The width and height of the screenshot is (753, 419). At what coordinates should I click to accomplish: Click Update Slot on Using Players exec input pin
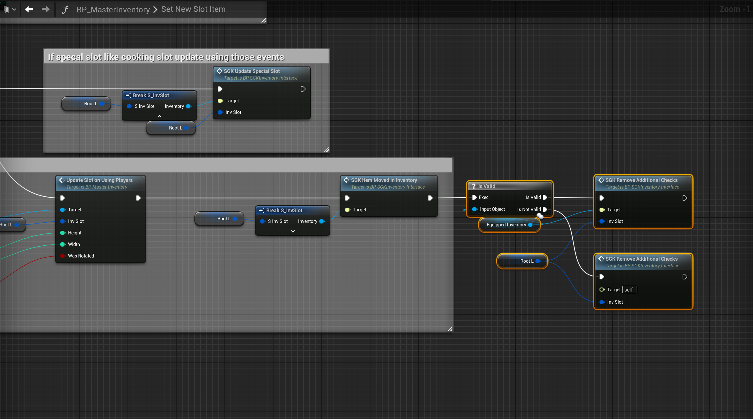(x=63, y=198)
